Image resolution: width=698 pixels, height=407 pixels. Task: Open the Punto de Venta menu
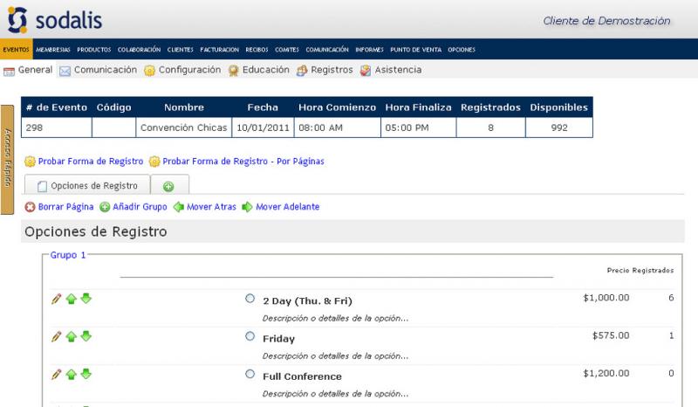click(x=415, y=50)
